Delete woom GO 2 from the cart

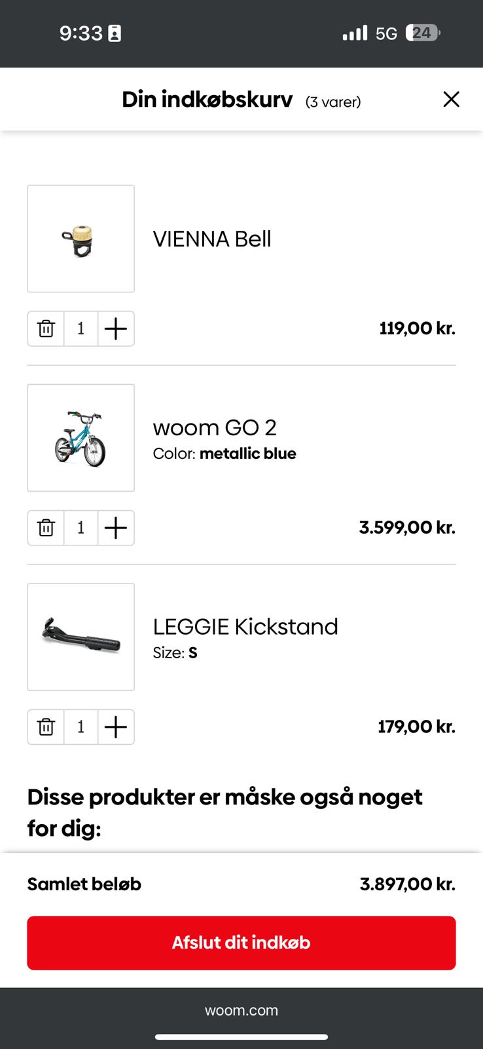click(46, 528)
